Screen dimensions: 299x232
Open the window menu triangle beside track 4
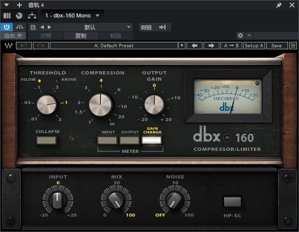(x=6, y=5)
